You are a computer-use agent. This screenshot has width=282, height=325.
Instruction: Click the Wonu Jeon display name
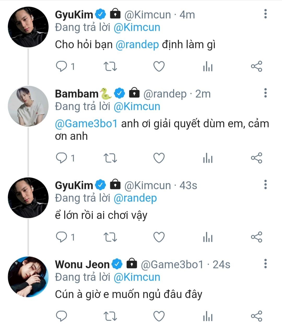point(82,264)
